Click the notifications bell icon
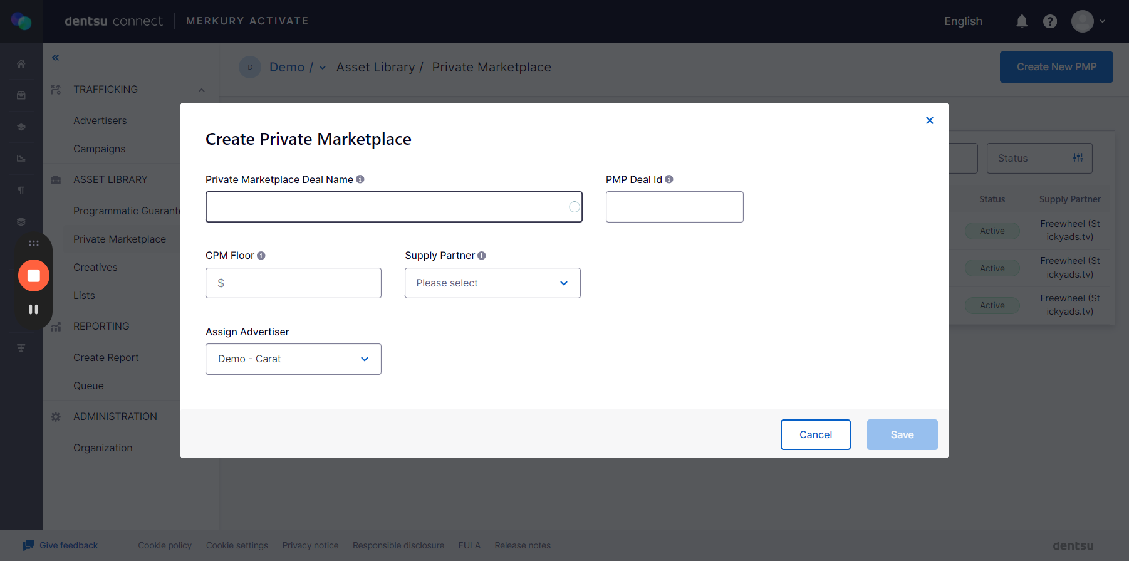1129x561 pixels. 1022,21
